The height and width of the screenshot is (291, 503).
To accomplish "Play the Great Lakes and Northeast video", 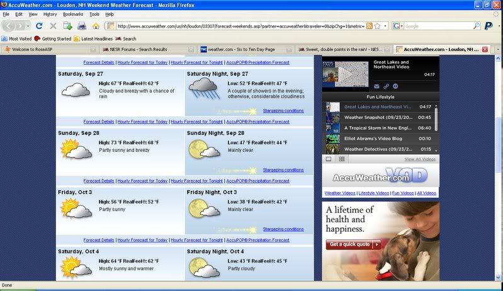I will pyautogui.click(x=346, y=74).
